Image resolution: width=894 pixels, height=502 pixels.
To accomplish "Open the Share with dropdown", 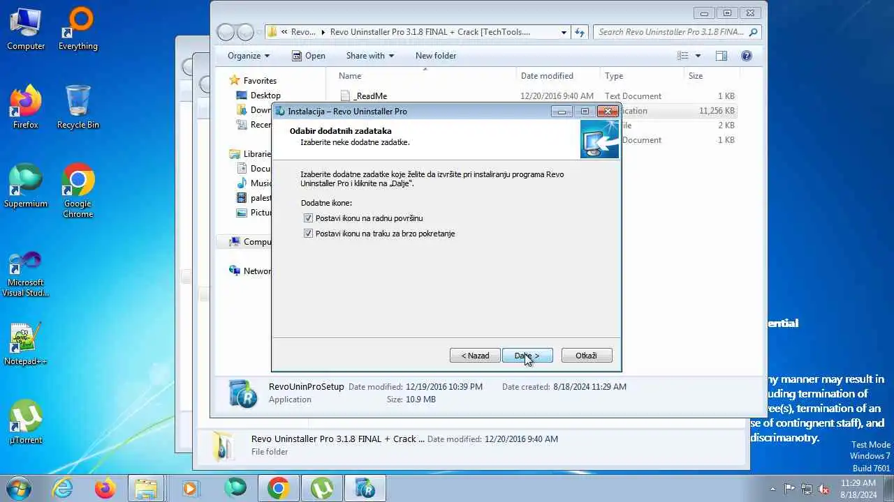I will pos(370,56).
